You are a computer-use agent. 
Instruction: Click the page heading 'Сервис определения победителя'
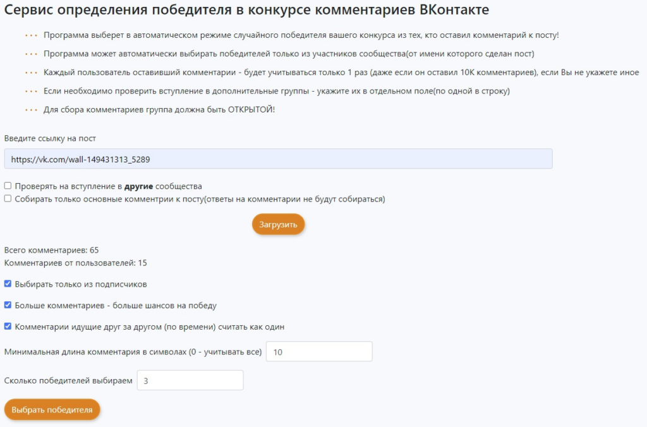point(246,9)
